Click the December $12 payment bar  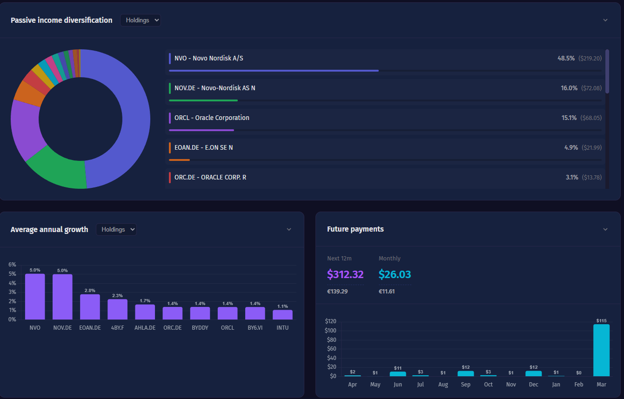[533, 374]
